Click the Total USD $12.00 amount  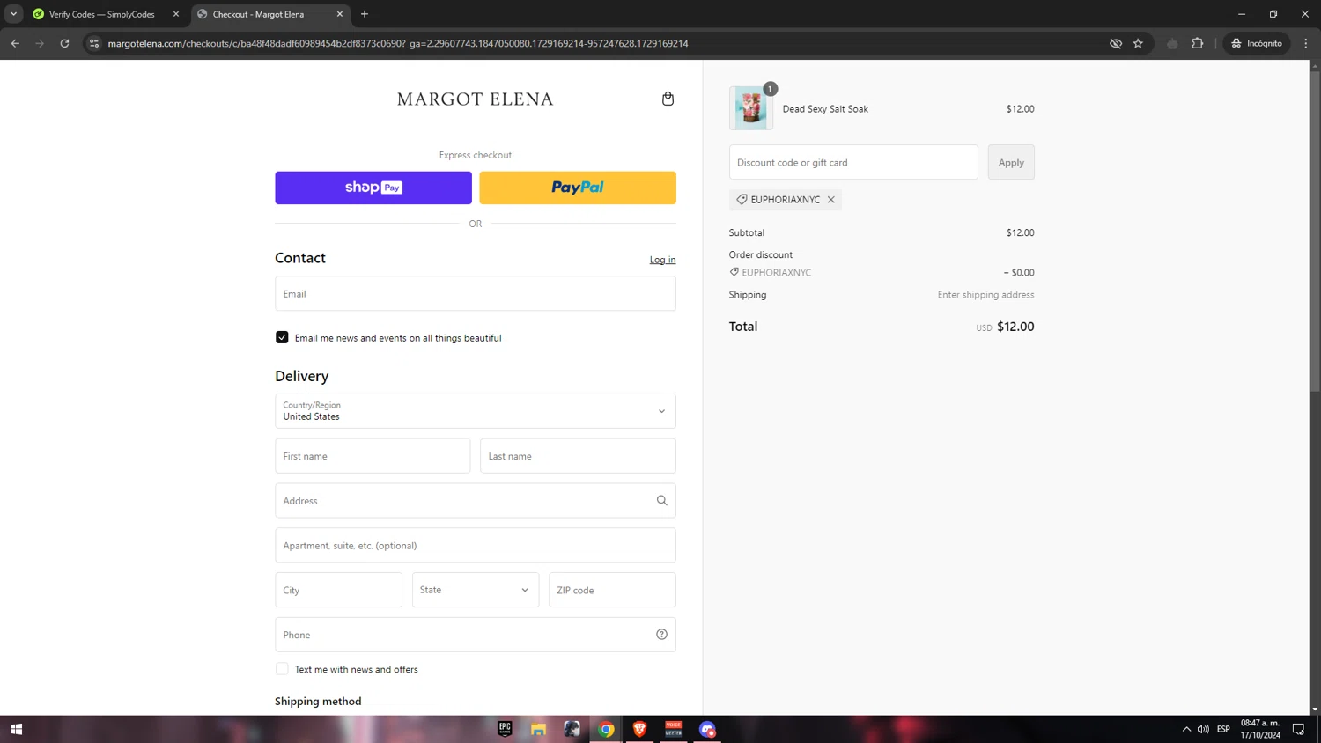1005,327
